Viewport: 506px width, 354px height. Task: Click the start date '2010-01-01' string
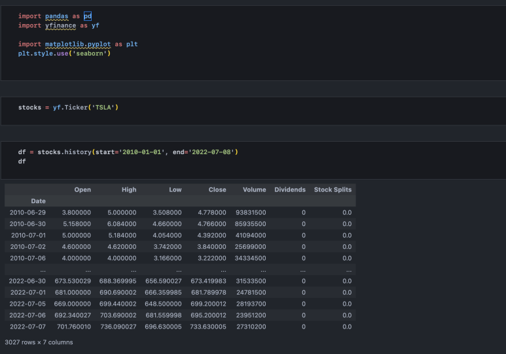click(141, 152)
